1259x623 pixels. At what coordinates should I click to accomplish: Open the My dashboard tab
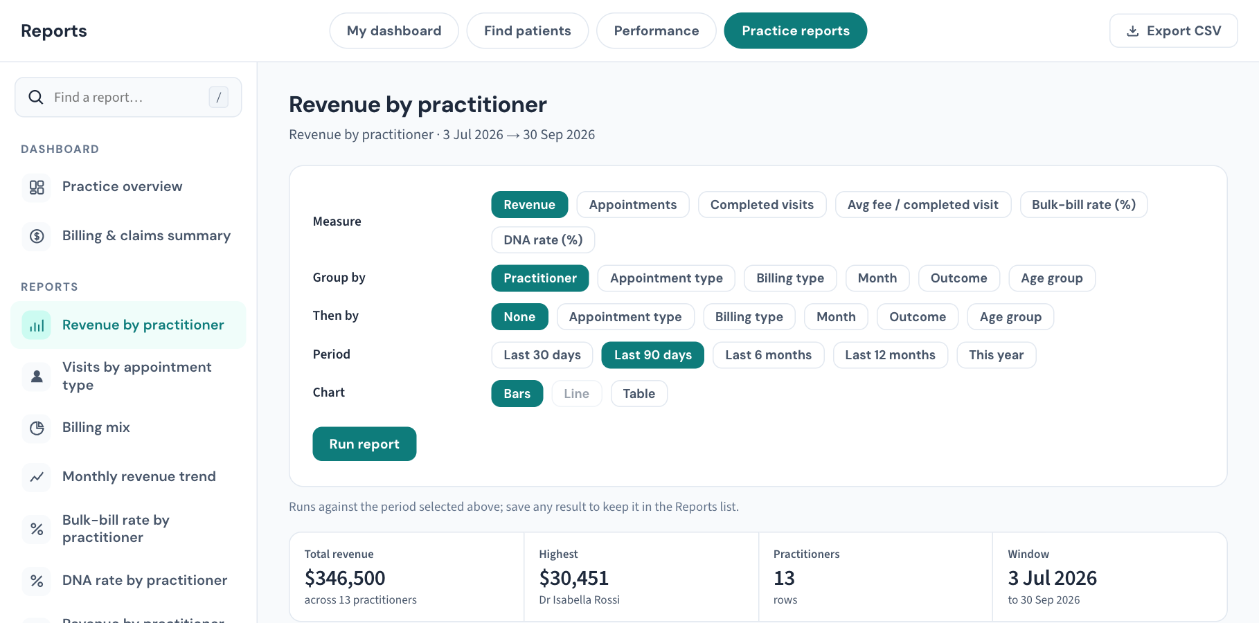pos(394,31)
